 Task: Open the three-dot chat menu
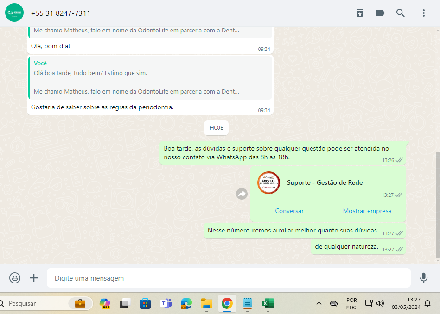(424, 13)
